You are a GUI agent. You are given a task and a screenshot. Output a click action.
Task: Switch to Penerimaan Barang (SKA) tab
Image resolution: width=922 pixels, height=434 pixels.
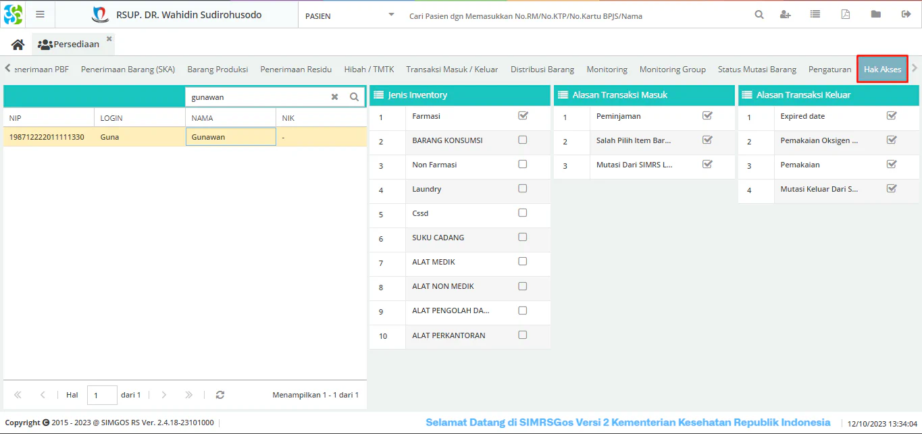[x=128, y=70]
